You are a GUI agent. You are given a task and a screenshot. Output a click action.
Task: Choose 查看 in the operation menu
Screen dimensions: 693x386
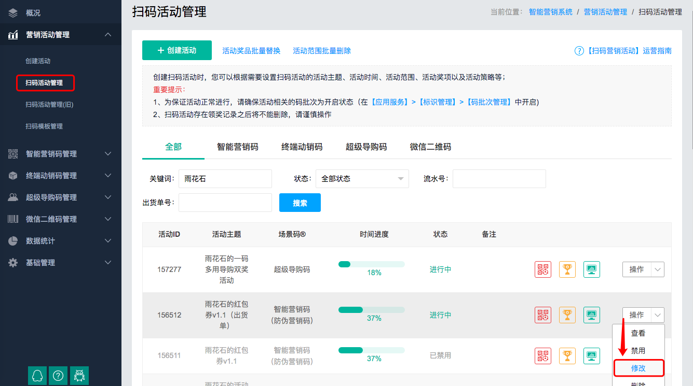pyautogui.click(x=638, y=333)
